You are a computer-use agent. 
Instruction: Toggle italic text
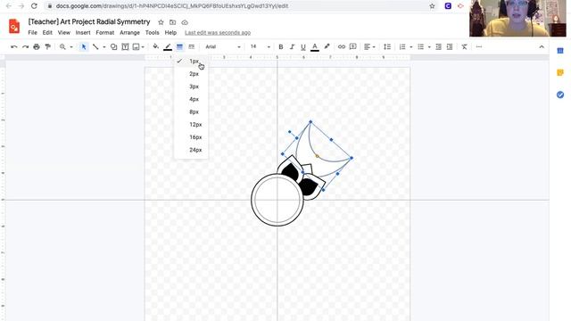(292, 47)
